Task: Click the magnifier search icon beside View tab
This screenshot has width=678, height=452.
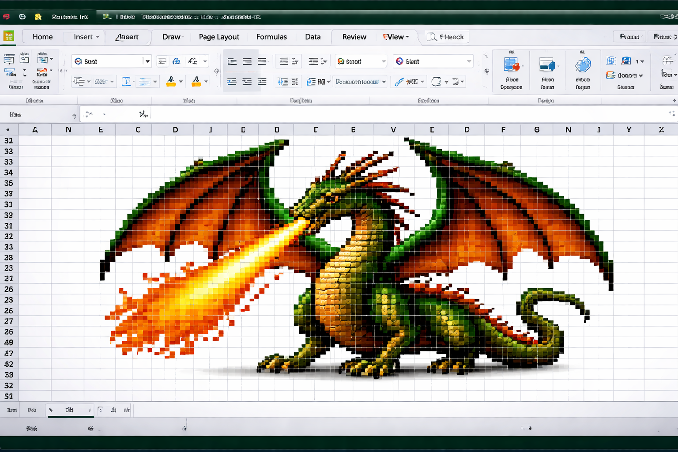Action: coord(432,37)
